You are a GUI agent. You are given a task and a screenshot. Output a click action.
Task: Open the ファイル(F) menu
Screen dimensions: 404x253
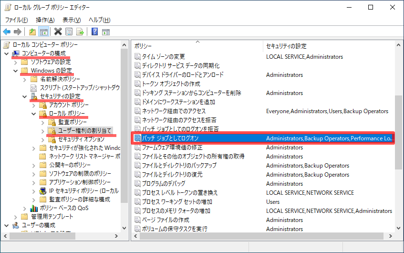17,20
